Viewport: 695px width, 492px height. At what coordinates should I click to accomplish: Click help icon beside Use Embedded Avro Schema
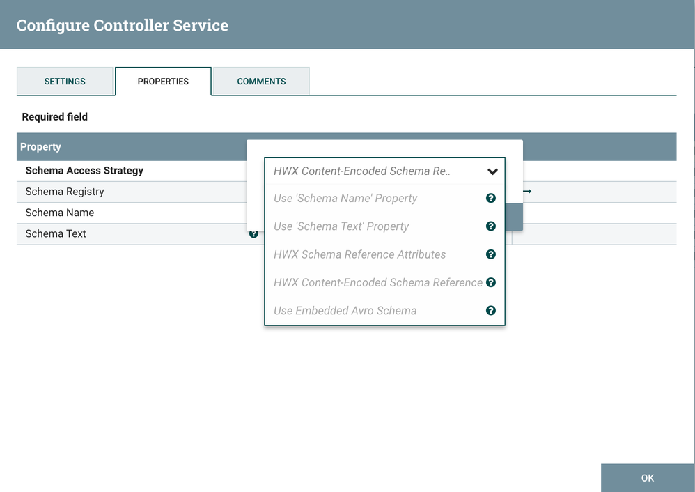pyautogui.click(x=491, y=311)
